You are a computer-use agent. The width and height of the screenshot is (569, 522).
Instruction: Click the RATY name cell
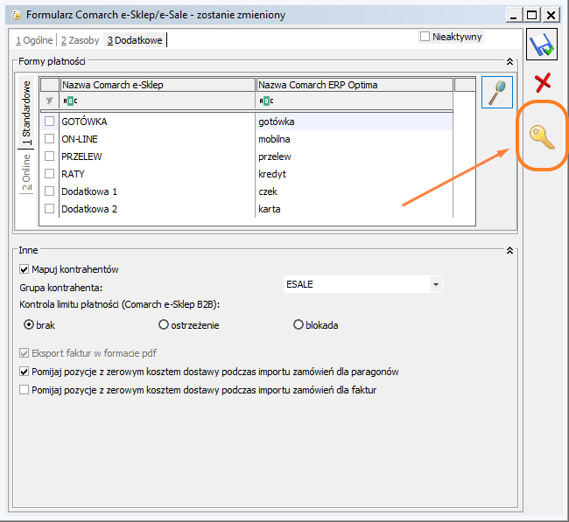pos(157,174)
